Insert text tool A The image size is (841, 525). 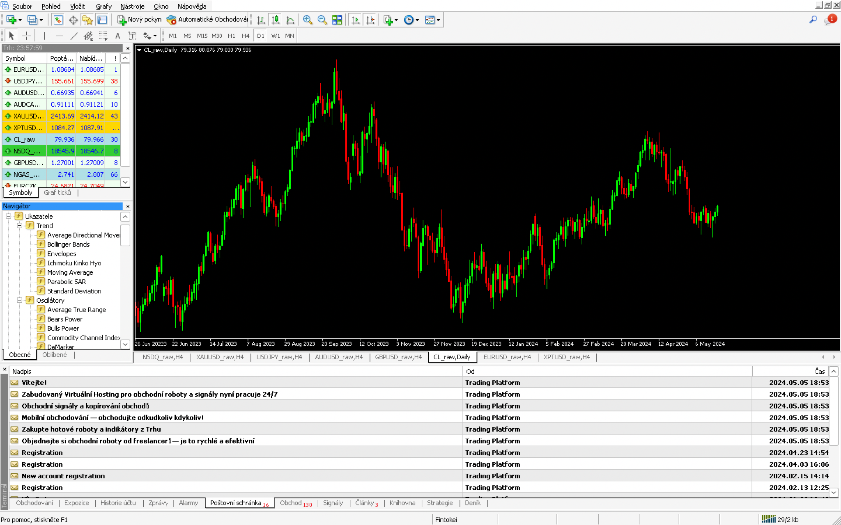(x=117, y=36)
